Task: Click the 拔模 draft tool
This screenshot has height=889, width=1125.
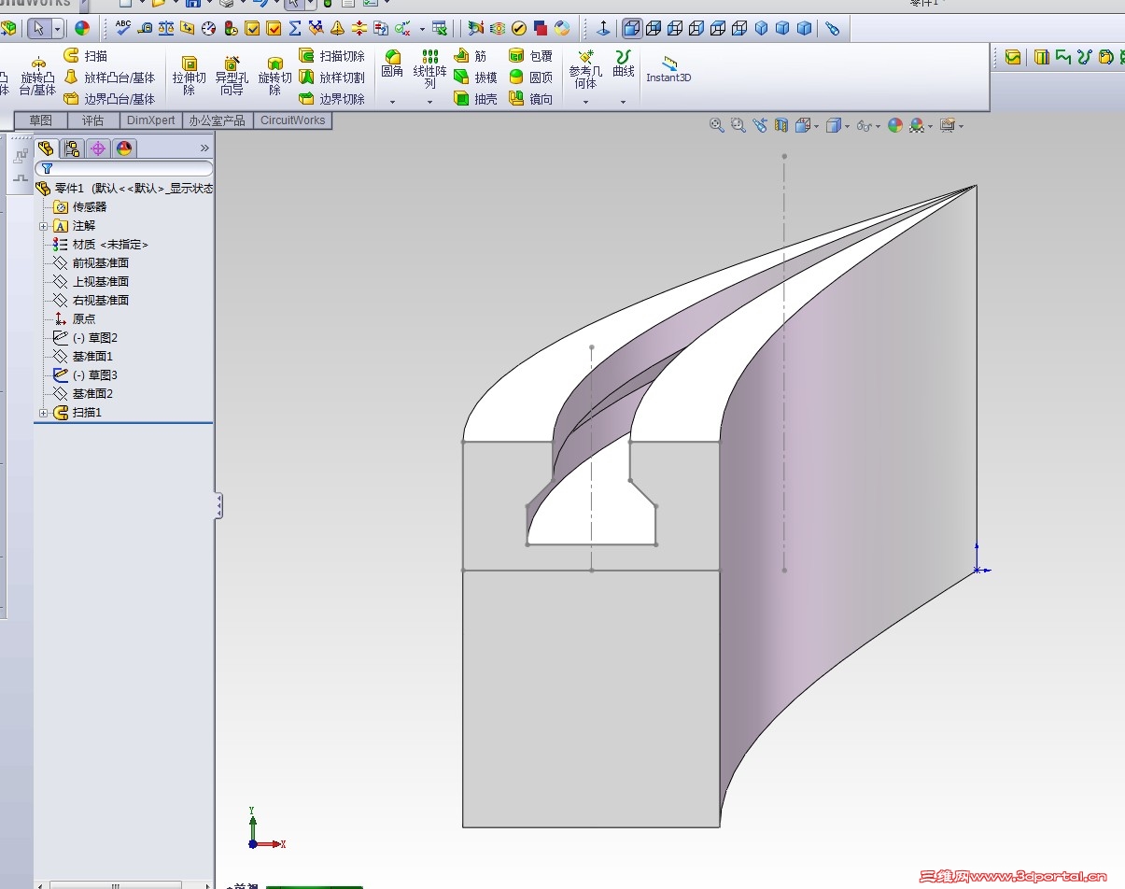Action: coord(475,78)
